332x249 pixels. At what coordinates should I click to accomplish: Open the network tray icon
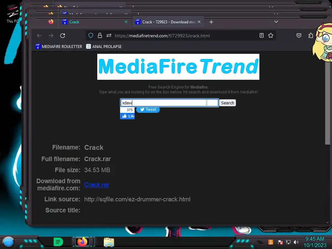[288, 242]
